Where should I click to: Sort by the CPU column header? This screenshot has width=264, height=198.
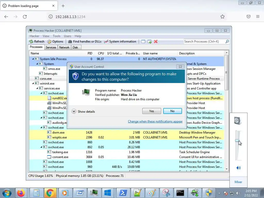[x=100, y=53]
